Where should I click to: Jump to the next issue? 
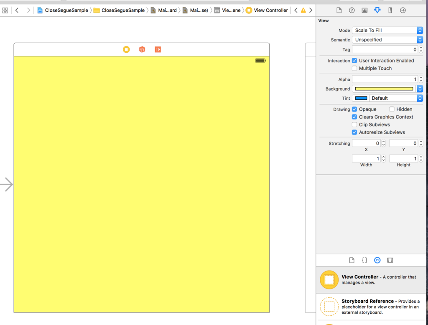311,10
